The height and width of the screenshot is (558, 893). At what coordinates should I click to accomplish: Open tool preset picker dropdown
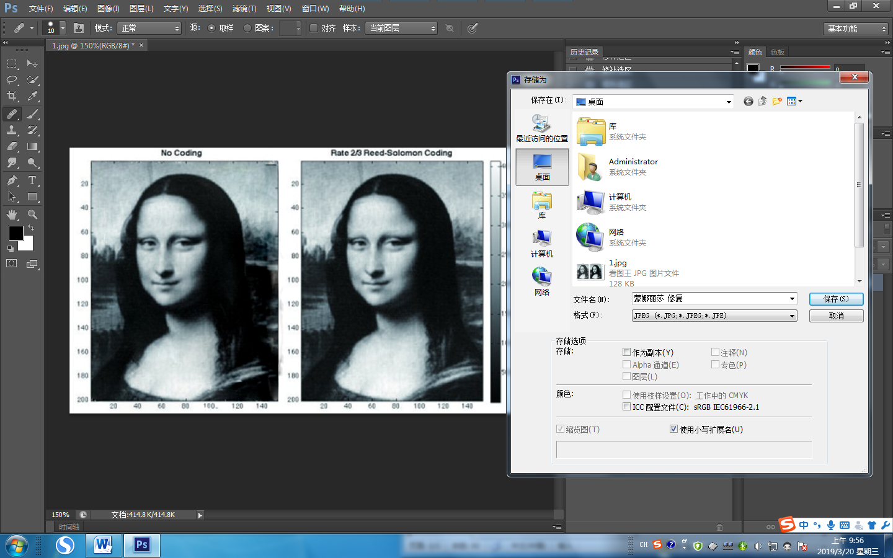(x=32, y=28)
